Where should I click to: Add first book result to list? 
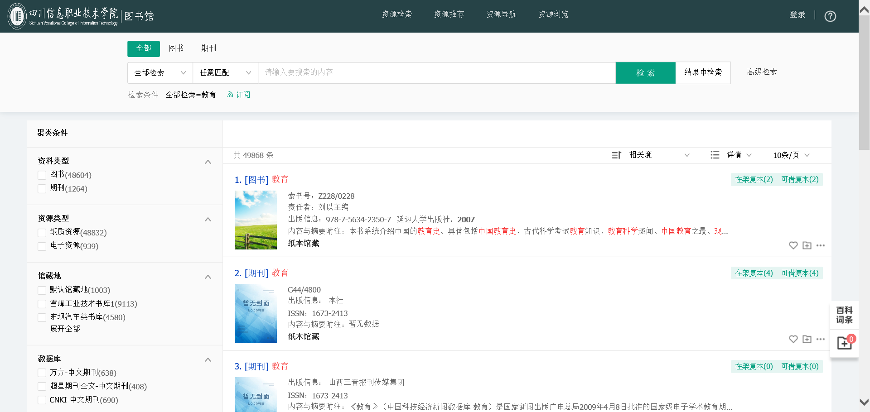click(x=807, y=245)
